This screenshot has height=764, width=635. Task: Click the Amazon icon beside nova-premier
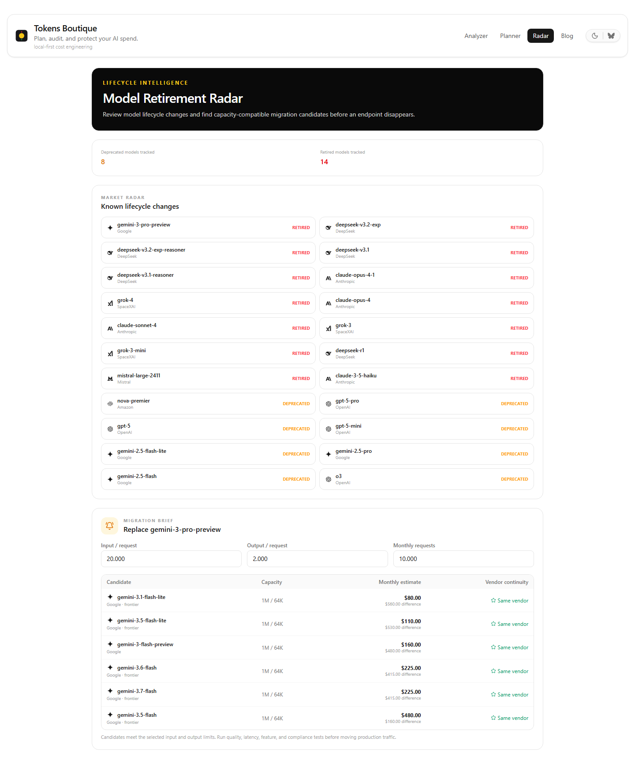point(110,404)
